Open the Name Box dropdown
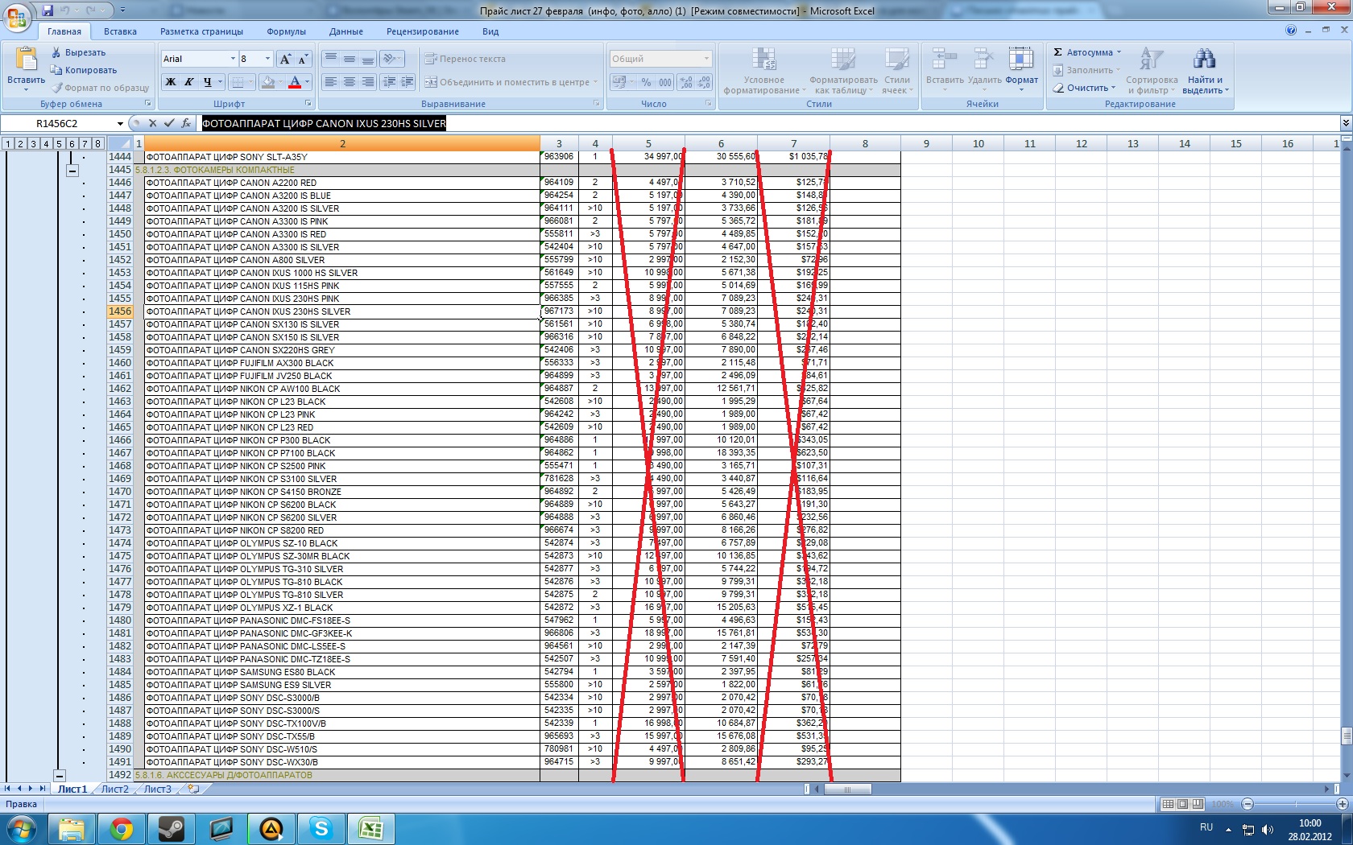Image resolution: width=1353 pixels, height=845 pixels. coord(120,123)
